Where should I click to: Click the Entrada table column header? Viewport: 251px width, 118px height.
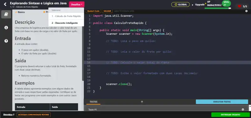(33, 107)
